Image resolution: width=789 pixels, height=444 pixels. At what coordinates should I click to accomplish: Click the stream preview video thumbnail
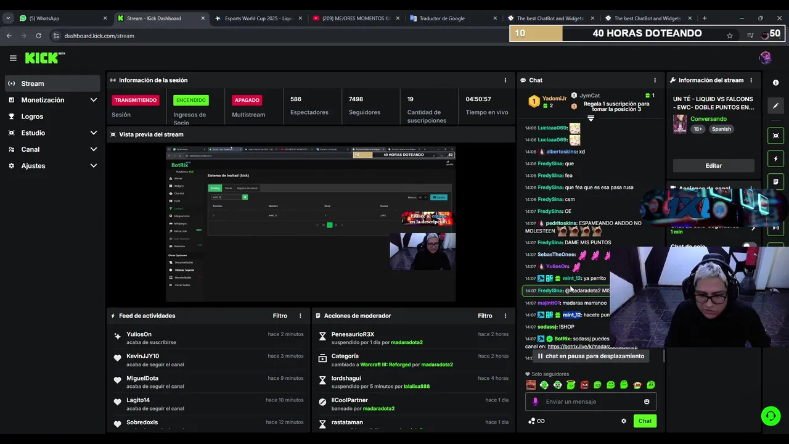click(311, 224)
